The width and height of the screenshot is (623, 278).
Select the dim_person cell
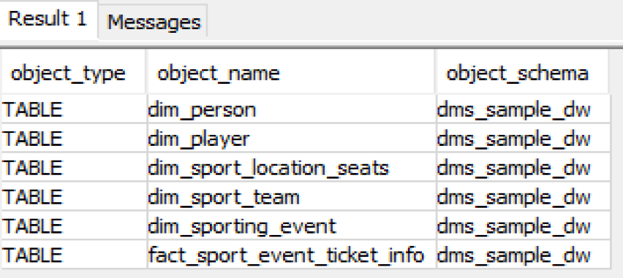click(x=292, y=109)
